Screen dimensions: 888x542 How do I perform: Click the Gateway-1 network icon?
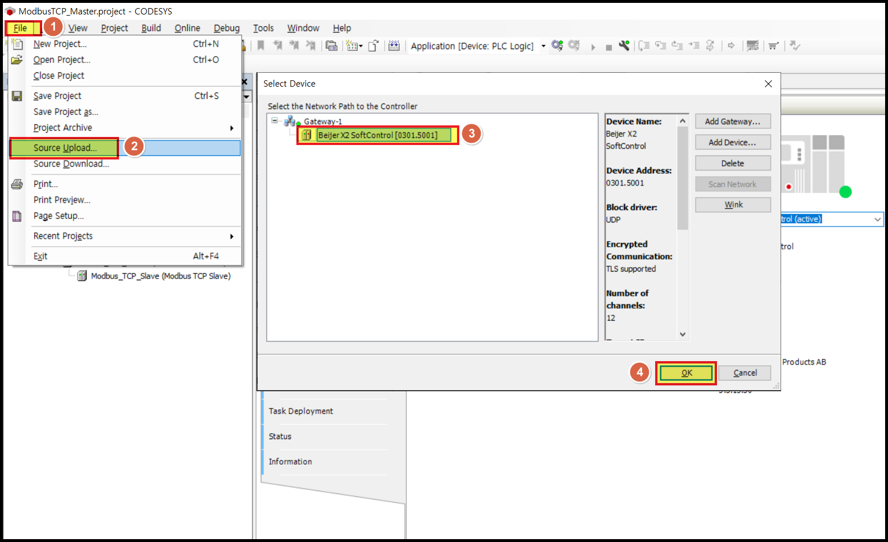tap(292, 121)
